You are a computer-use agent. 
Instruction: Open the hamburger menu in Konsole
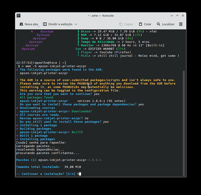(x=181, y=24)
